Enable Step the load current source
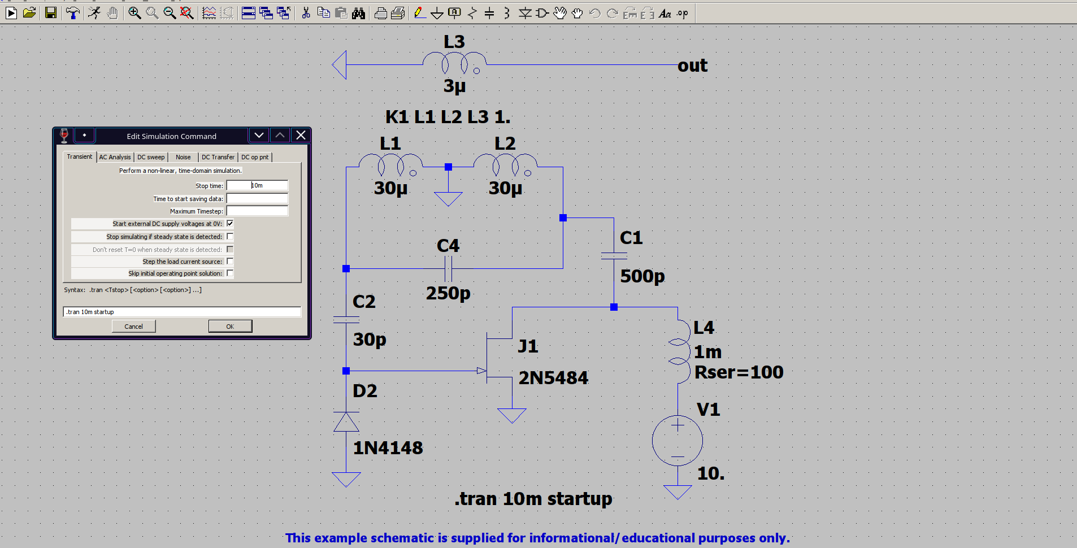This screenshot has width=1077, height=548. click(x=230, y=262)
